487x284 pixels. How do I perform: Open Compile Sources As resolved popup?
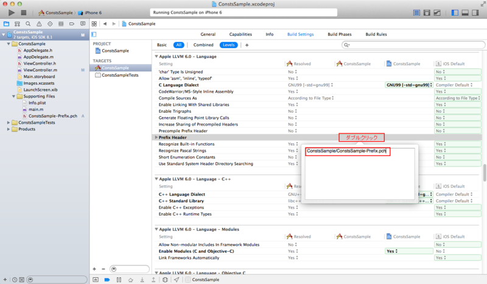coord(311,98)
